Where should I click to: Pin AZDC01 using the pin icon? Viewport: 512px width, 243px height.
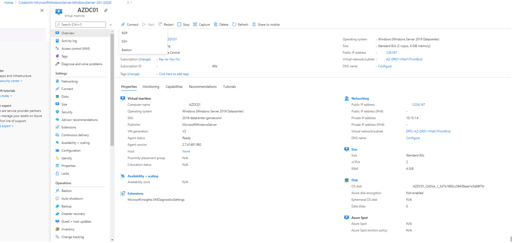point(106,10)
